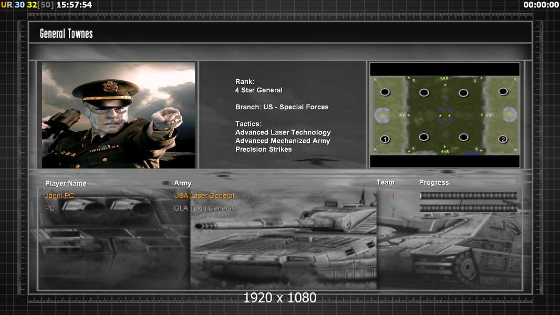Click team number 1 for Janni-PC

(x=392, y=195)
